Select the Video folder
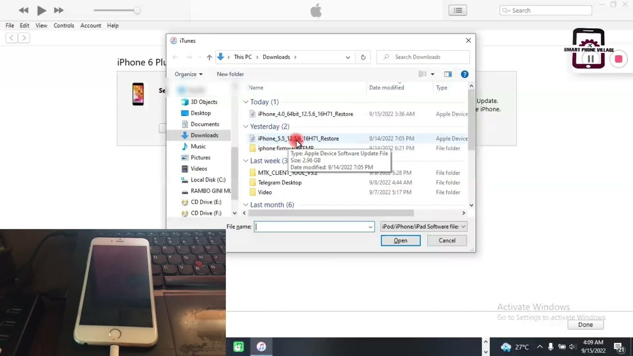The image size is (633, 356). coord(265,192)
